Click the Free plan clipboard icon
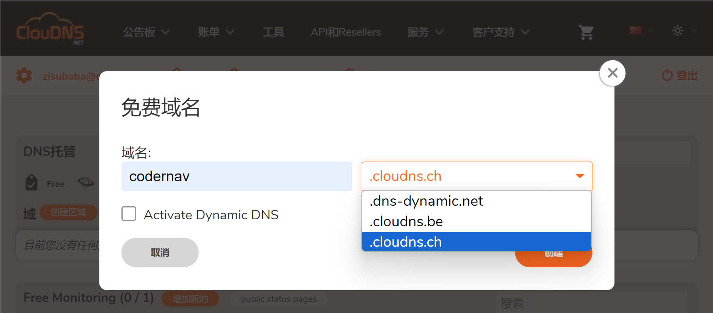713x313 pixels. tap(31, 183)
